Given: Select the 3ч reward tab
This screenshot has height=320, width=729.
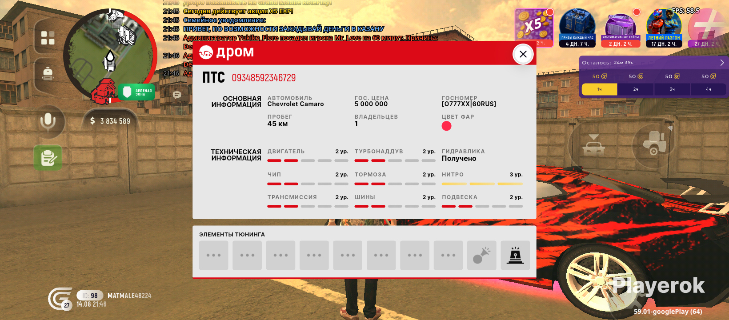Looking at the screenshot, I should tap(672, 89).
